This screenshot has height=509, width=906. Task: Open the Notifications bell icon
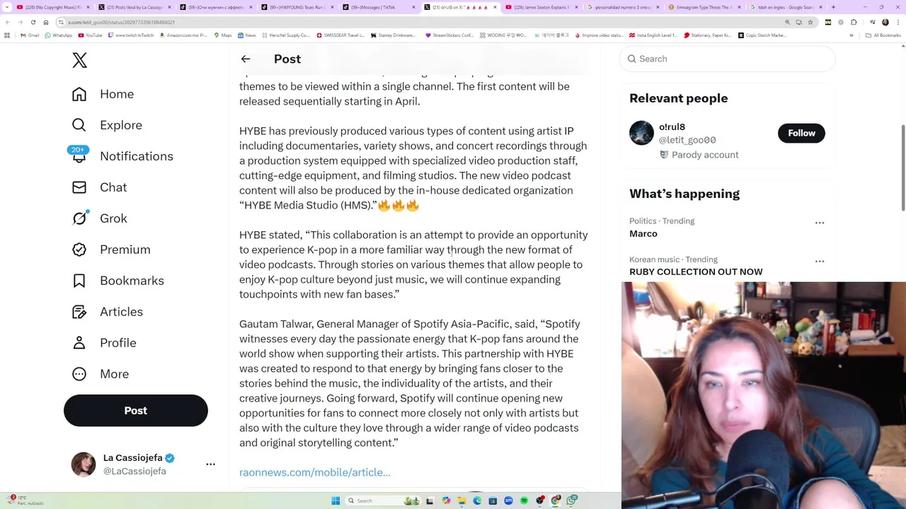pos(79,156)
